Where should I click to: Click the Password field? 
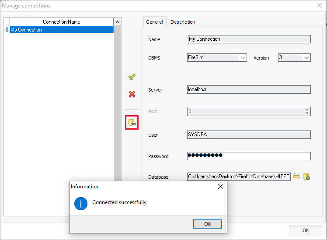pyautogui.click(x=249, y=156)
